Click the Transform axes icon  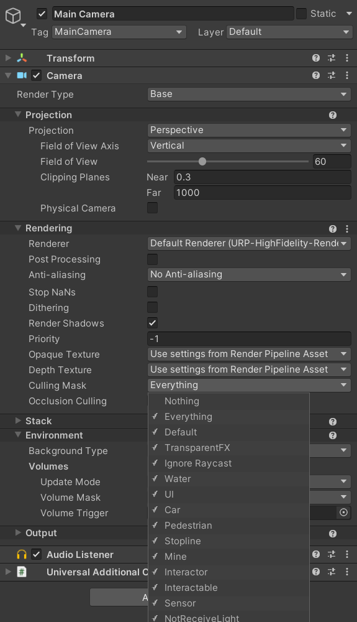[22, 58]
